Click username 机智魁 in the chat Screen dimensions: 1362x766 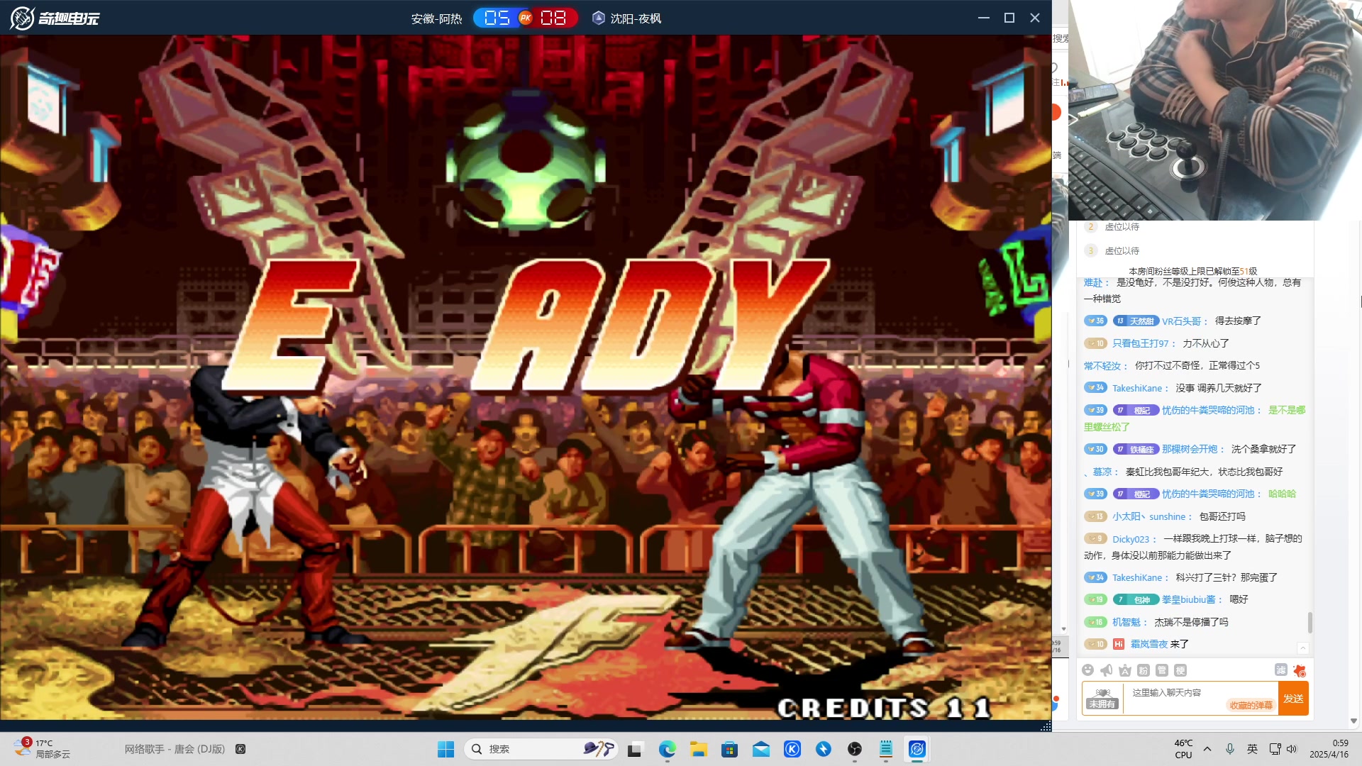1126,622
